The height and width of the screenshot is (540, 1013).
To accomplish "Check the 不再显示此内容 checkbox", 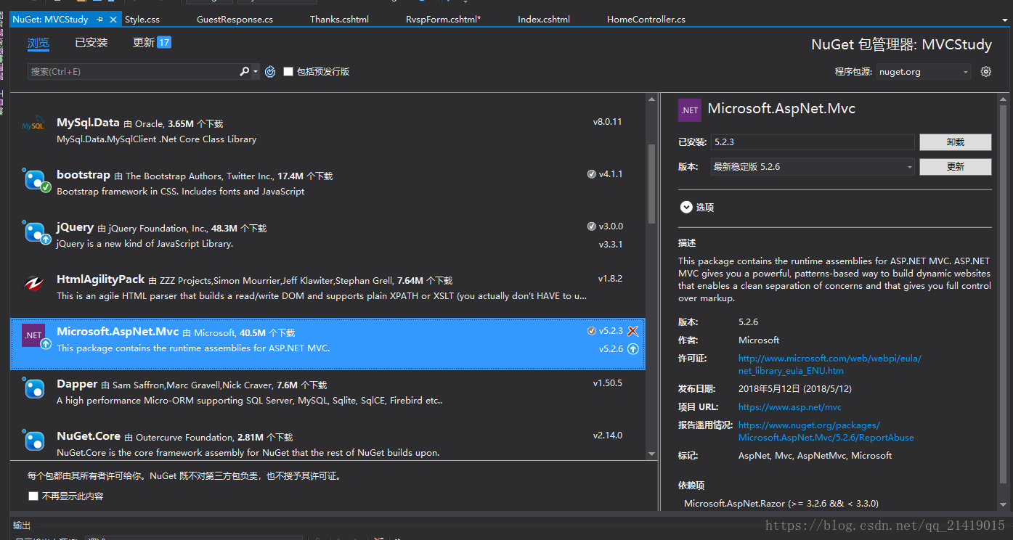I will [x=33, y=496].
